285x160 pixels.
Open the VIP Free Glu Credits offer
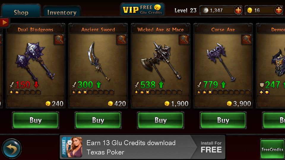click(x=142, y=9)
